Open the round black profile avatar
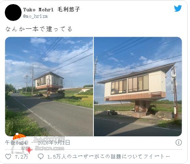This screenshot has height=164, width=190. 13,12
